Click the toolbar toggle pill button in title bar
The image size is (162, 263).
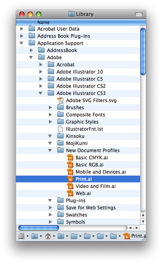(139, 14)
